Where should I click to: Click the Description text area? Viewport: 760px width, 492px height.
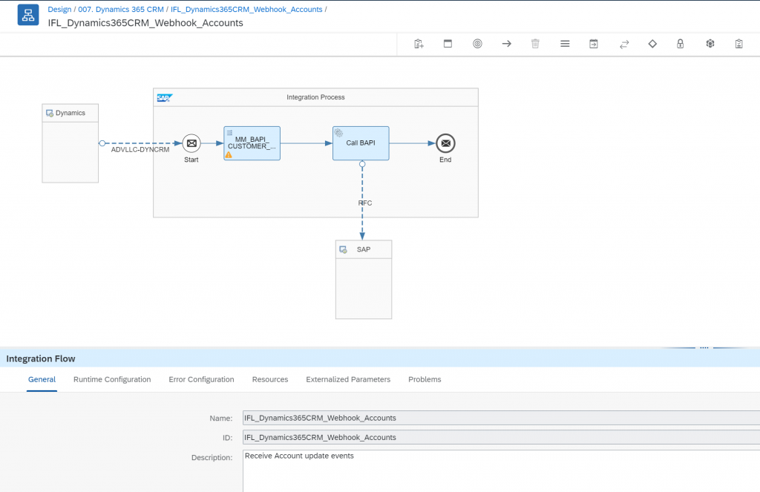pos(501,471)
